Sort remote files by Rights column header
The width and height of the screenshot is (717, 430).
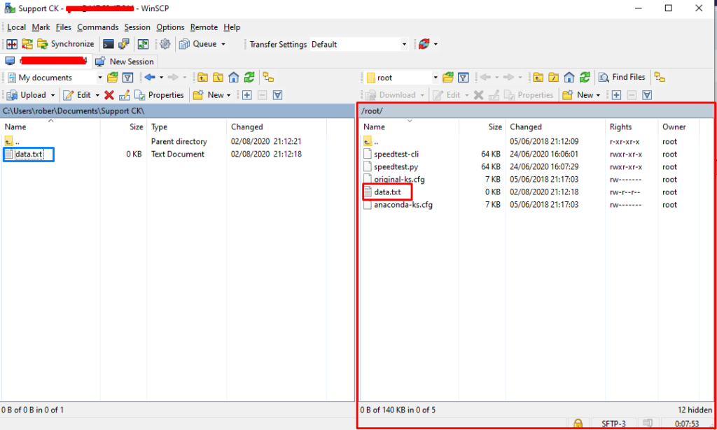pyautogui.click(x=632, y=127)
